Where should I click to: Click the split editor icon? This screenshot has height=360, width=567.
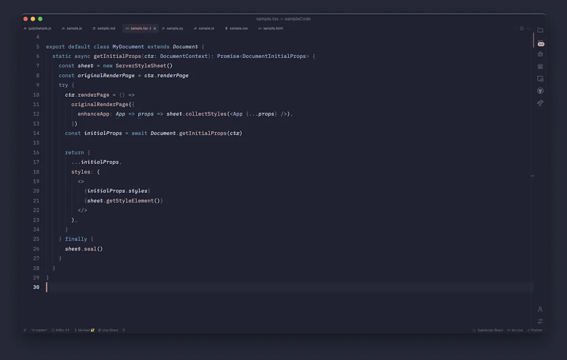[522, 28]
